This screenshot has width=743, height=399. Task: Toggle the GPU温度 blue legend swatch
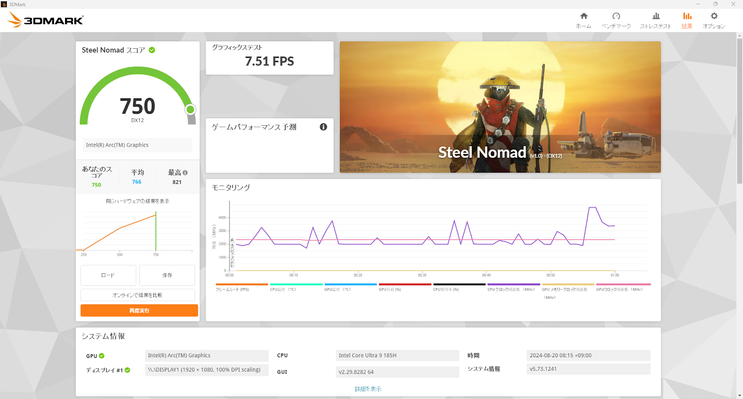click(x=351, y=284)
